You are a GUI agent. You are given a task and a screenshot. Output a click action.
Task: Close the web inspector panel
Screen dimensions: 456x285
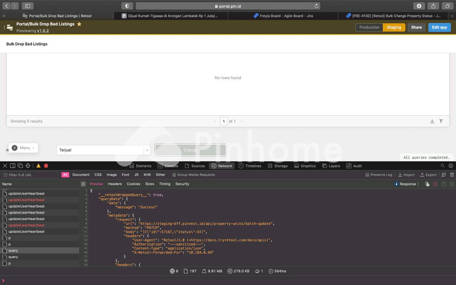pos(5,166)
